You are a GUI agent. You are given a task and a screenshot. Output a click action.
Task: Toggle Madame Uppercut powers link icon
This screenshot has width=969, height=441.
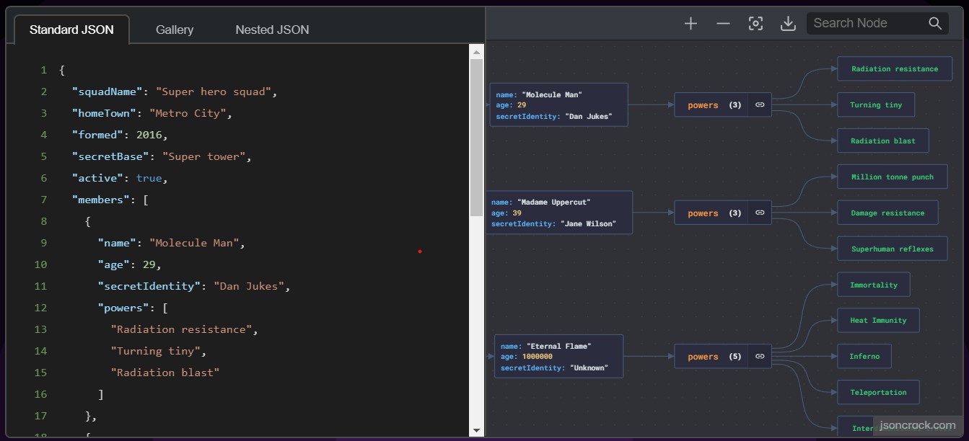[x=760, y=213]
